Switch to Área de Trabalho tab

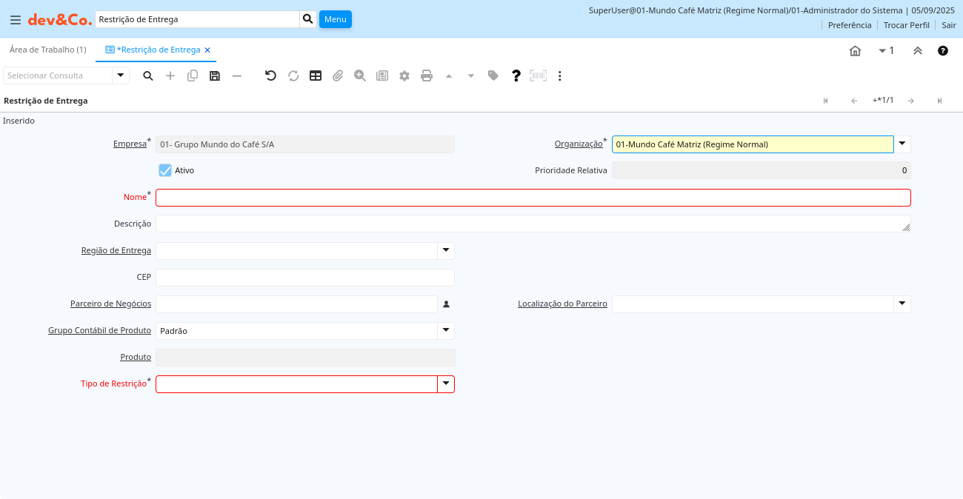(x=47, y=50)
